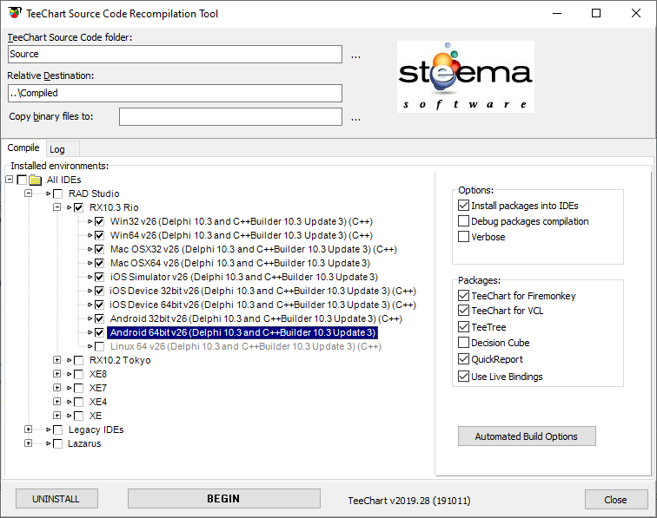
Task: Uncheck the TeeTree package
Action: point(463,327)
